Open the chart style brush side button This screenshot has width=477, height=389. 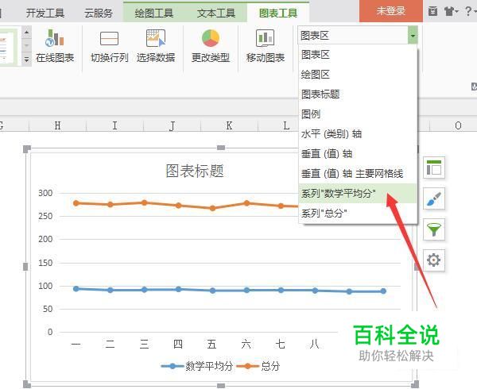coord(434,198)
